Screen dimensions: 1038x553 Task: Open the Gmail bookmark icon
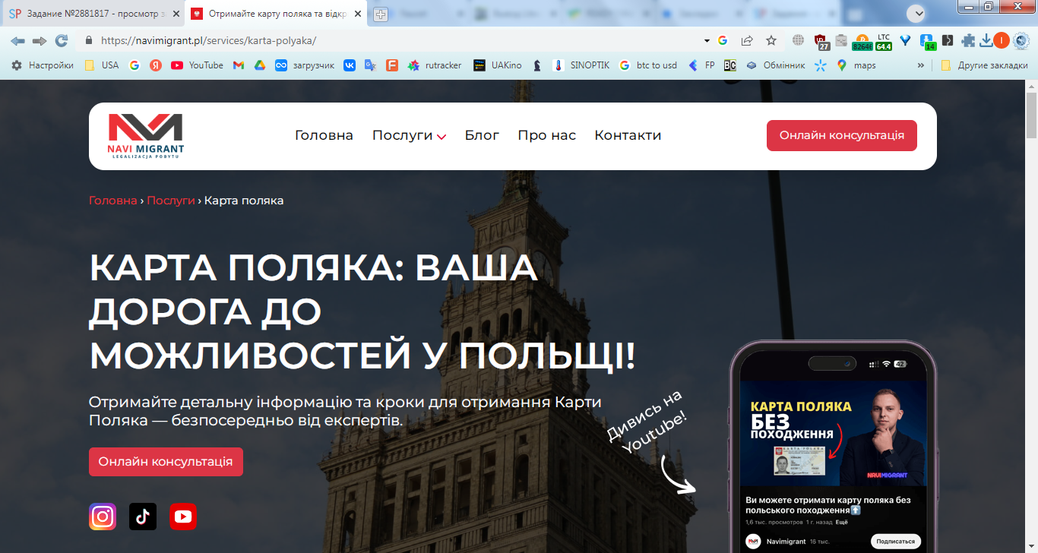pos(238,65)
